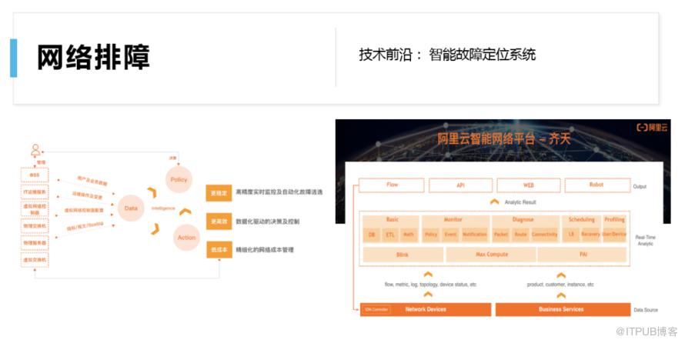Click the Analytic Result text
This screenshot has width=685, height=343.
pos(520,202)
